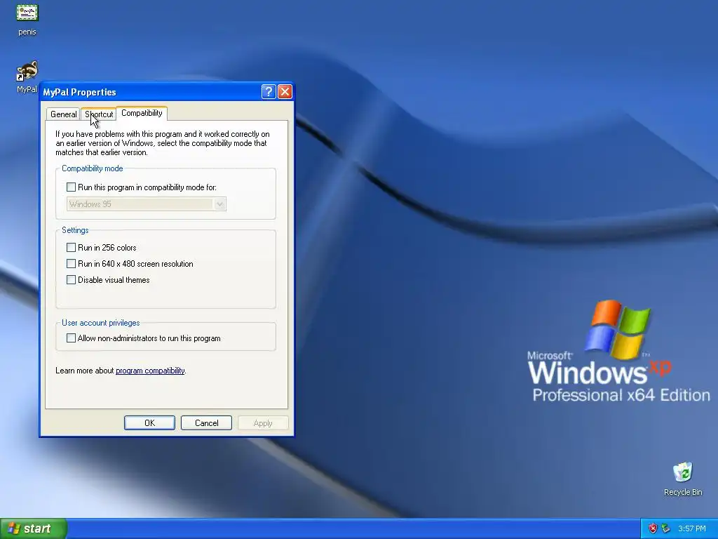Click the help question mark title button
Screen dimensions: 718x539
[x=269, y=92]
